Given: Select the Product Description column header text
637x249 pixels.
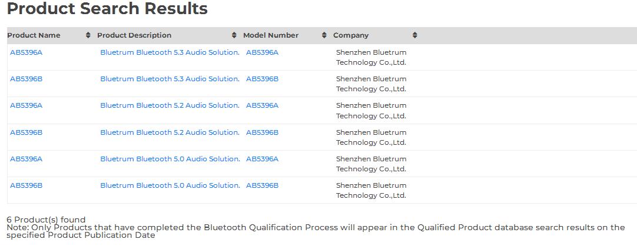Looking at the screenshot, I should coord(134,35).
